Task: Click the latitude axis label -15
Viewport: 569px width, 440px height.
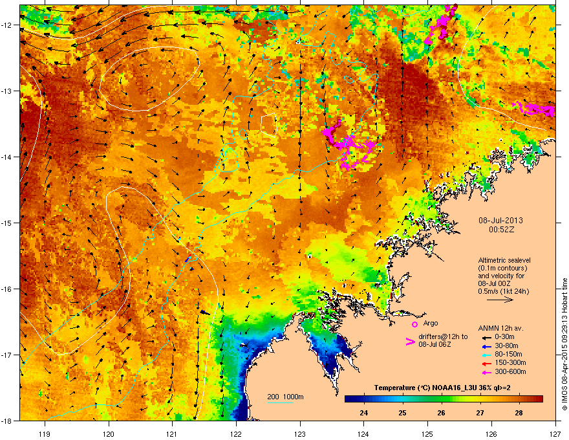Action: coord(7,223)
